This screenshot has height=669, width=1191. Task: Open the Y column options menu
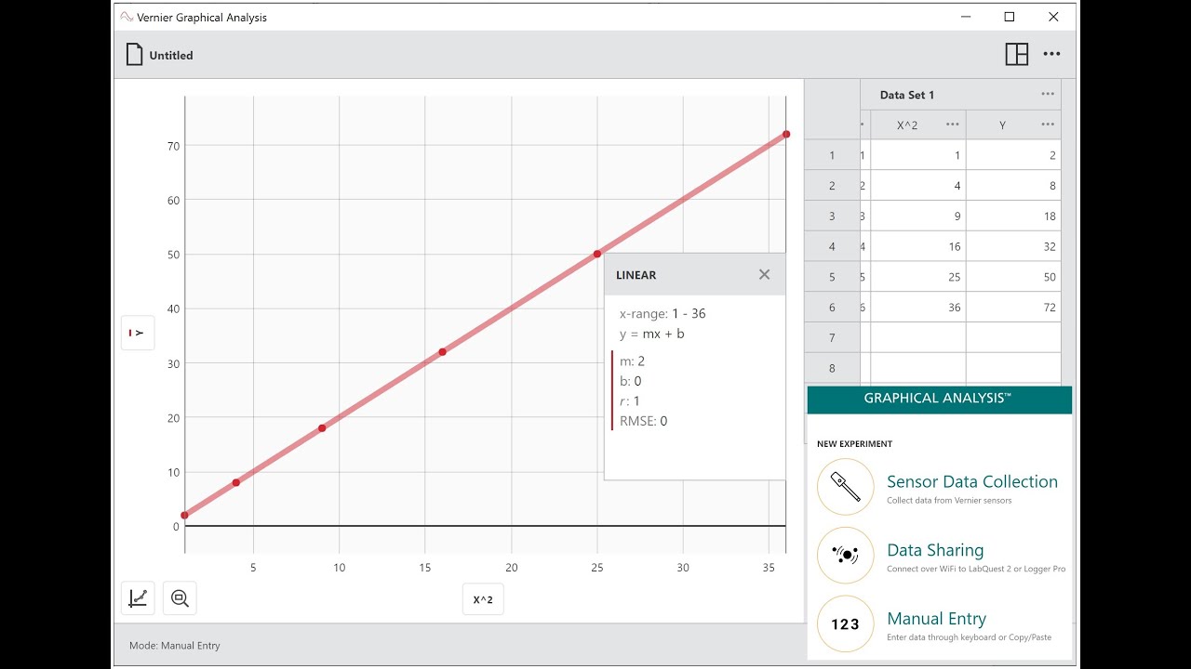(1048, 125)
